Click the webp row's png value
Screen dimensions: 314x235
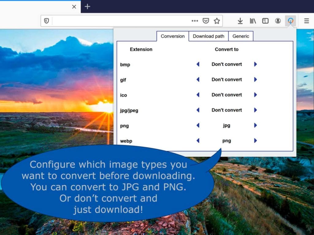227,141
